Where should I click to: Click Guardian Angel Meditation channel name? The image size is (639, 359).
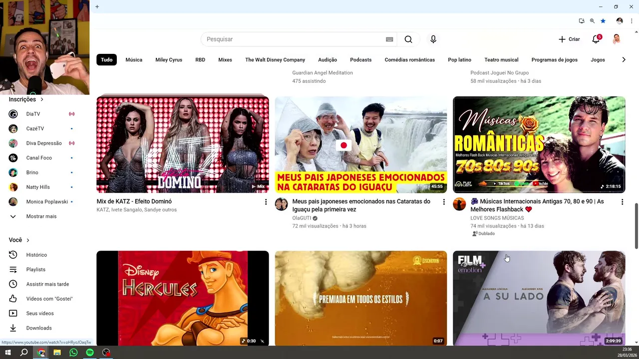[322, 73]
